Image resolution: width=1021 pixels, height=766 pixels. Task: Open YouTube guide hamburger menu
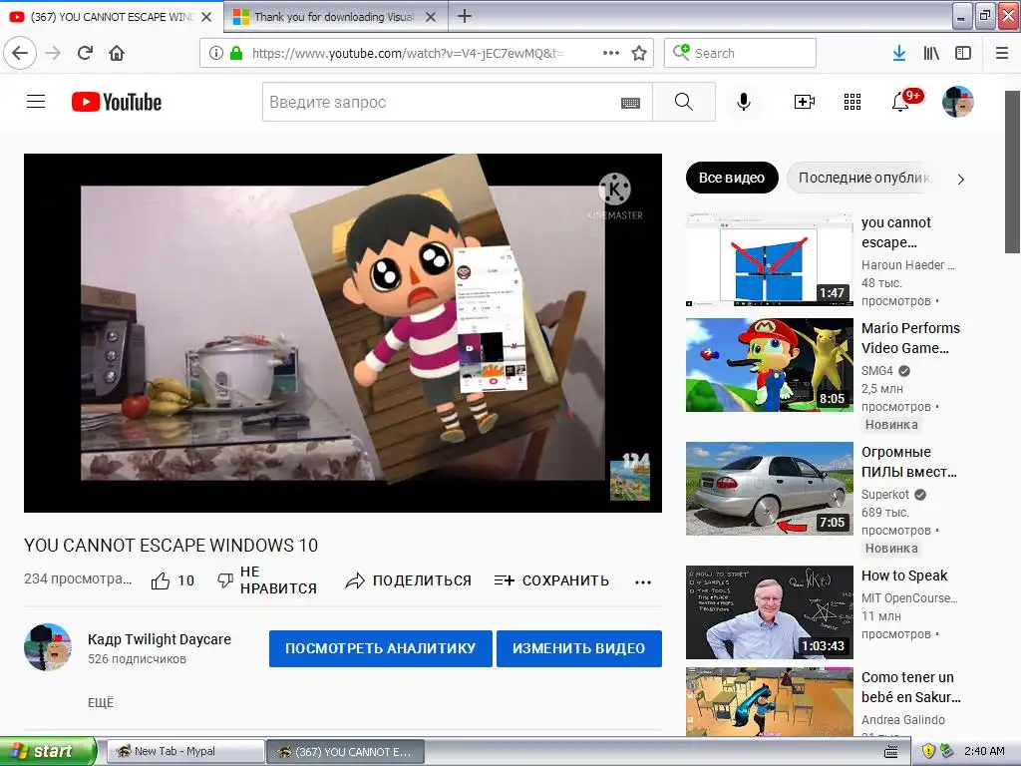[x=36, y=102]
